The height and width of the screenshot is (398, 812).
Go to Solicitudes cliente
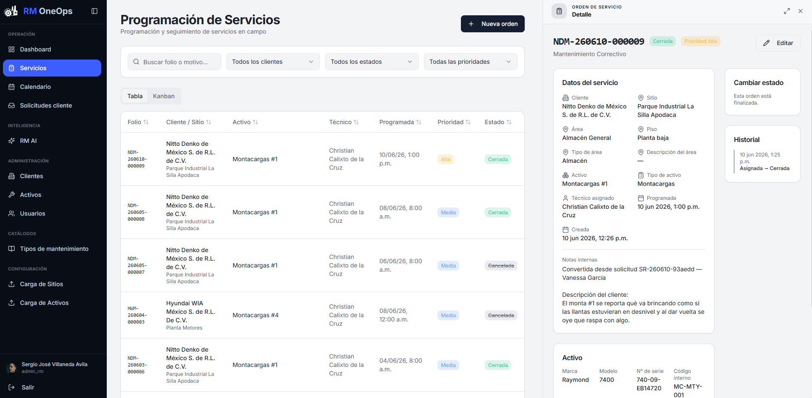point(52,105)
